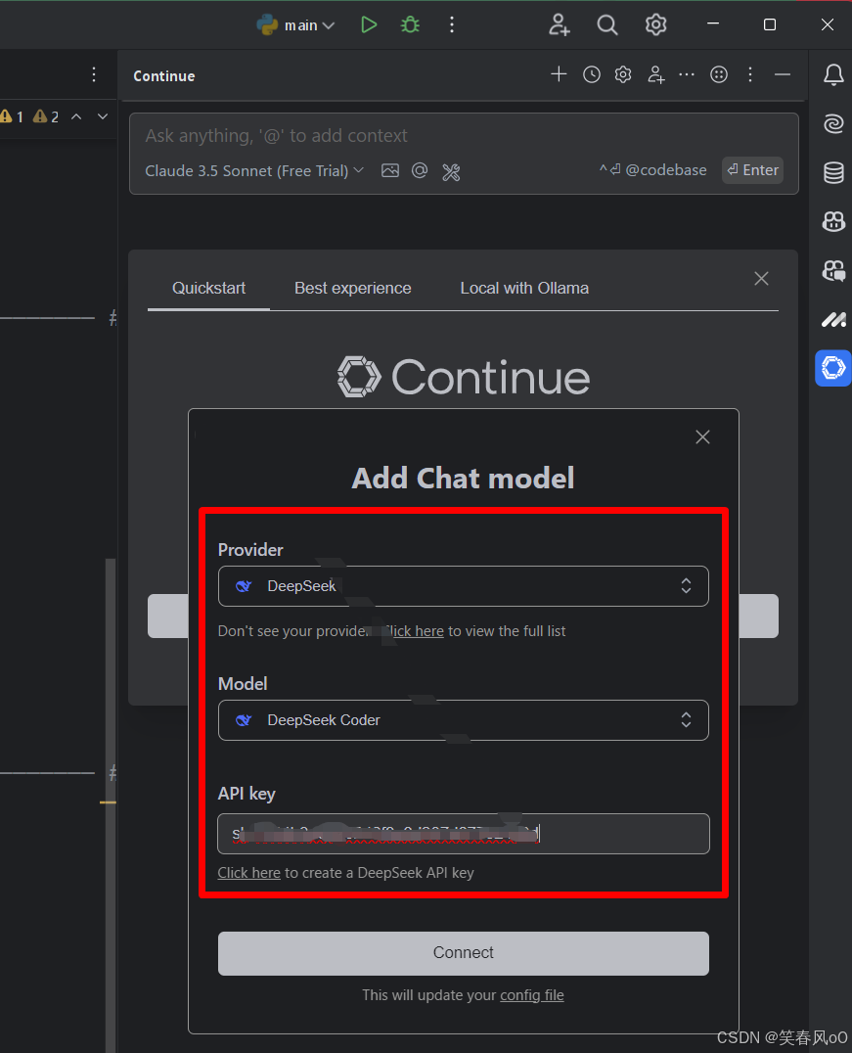
Task: Open link to view full provider list
Action: [x=413, y=631]
